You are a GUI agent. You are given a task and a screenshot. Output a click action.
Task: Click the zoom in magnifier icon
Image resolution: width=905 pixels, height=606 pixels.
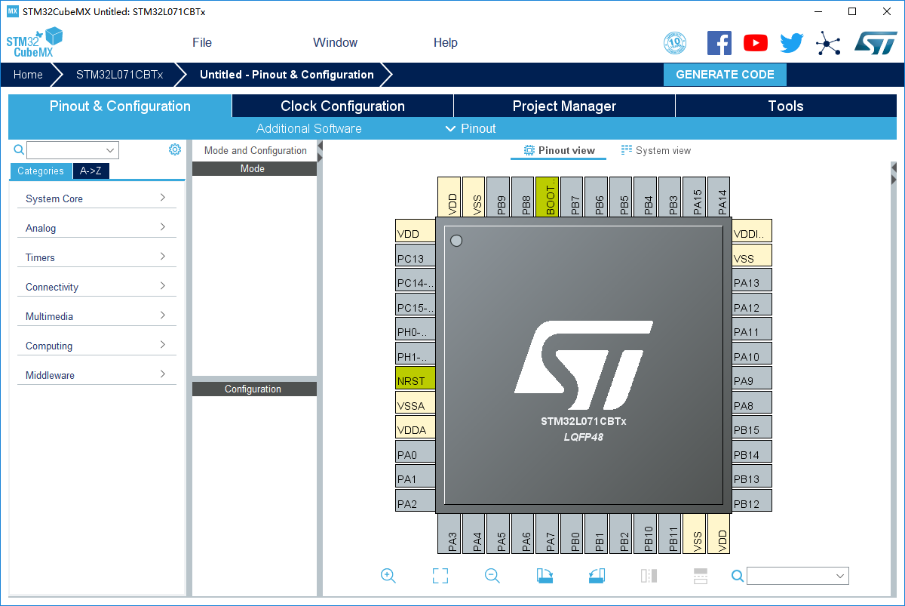pos(388,576)
